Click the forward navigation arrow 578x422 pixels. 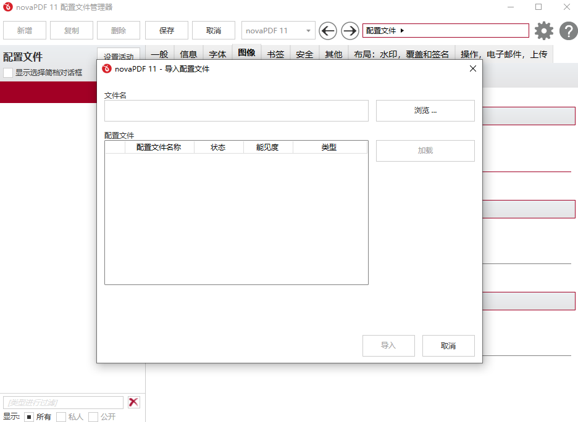(350, 30)
